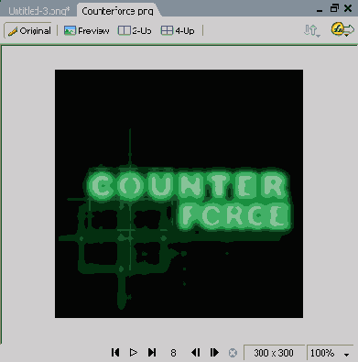Open the Preview view
Viewport: 358px width, 362px height.
click(x=86, y=30)
